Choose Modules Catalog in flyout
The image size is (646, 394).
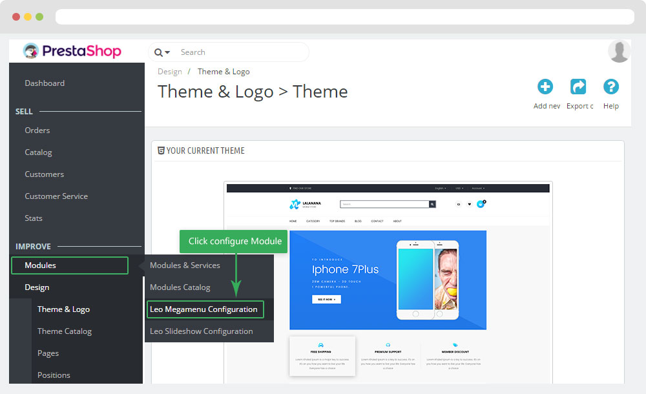180,287
